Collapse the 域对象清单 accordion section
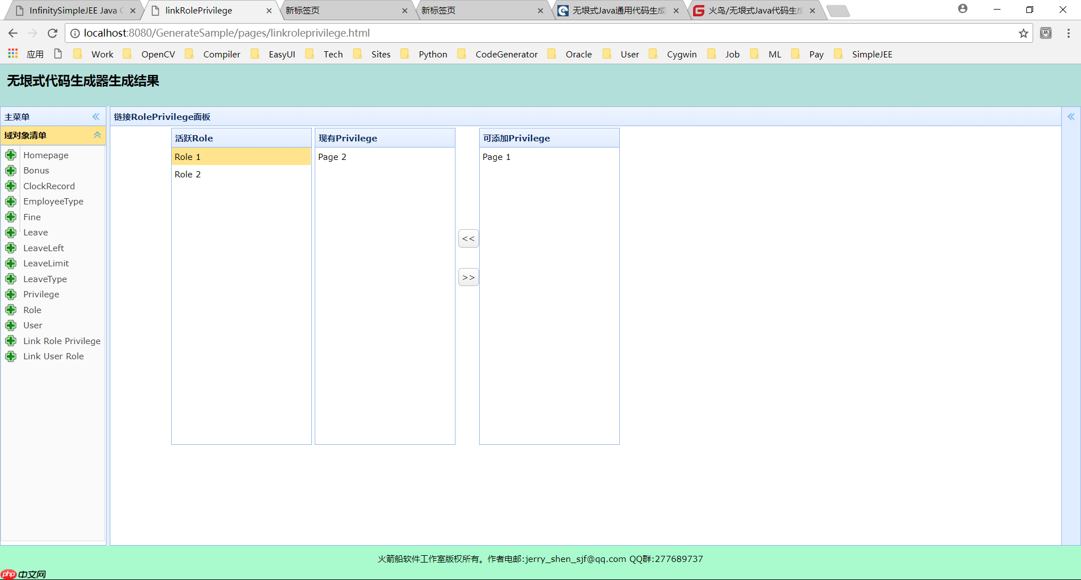The width and height of the screenshot is (1081, 580). 97,135
